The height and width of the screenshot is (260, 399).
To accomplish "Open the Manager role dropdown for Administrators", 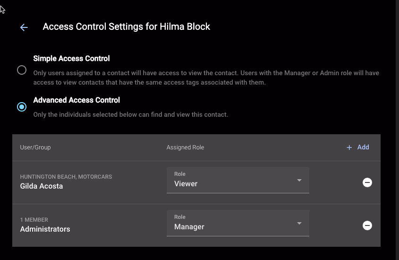I will (x=238, y=223).
